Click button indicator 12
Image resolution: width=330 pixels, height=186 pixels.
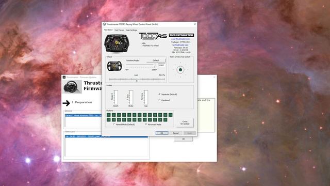pos(165,115)
